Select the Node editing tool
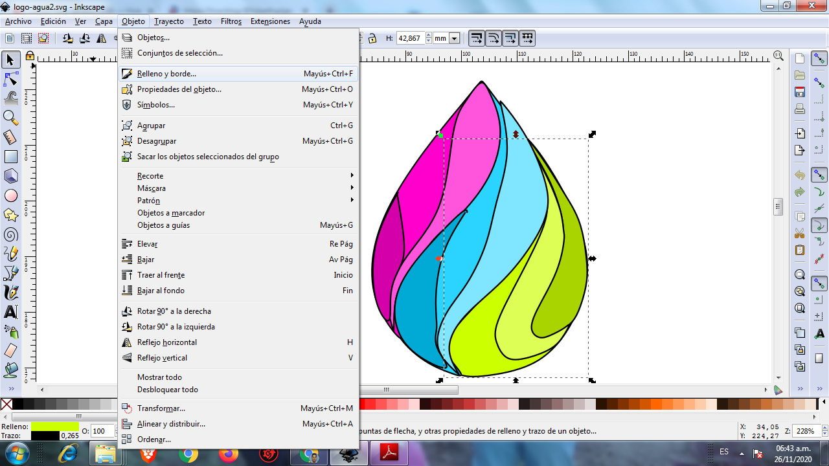The width and height of the screenshot is (829, 466). point(10,80)
